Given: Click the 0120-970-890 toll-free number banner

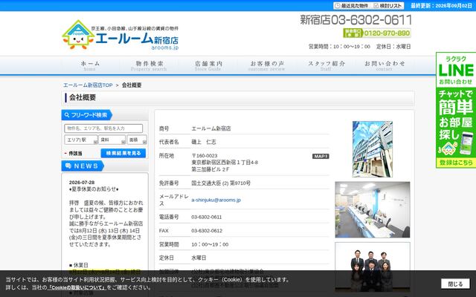Looking at the screenshot, I should click(377, 33).
